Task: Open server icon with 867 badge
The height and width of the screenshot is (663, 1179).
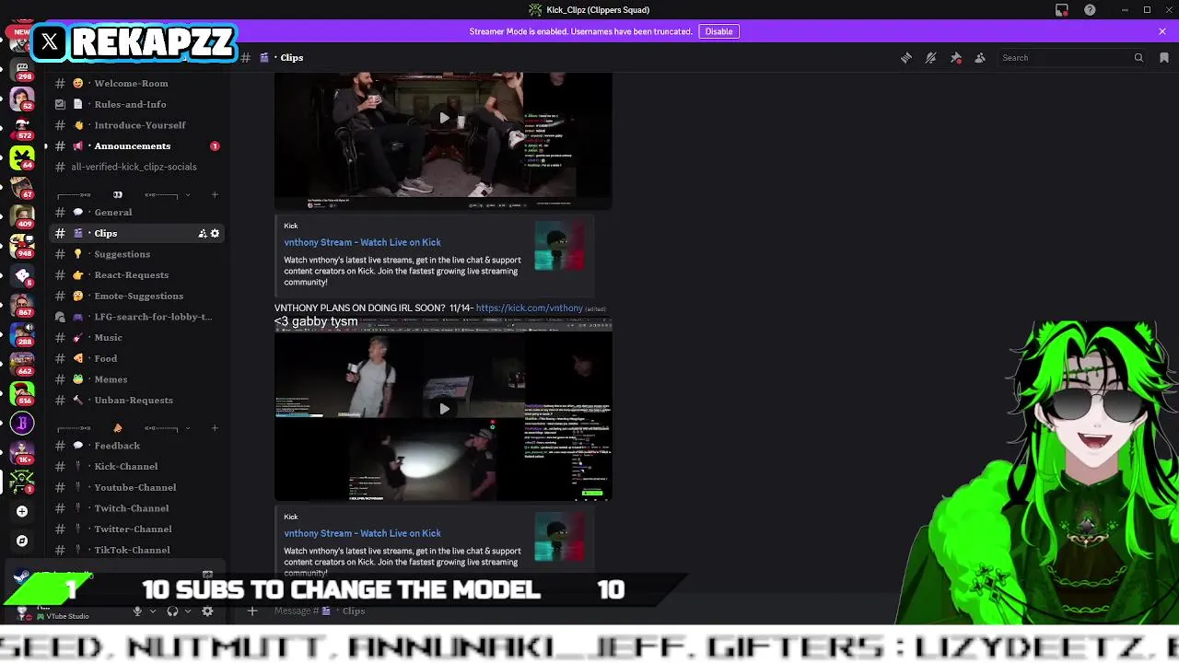Action: point(22,305)
